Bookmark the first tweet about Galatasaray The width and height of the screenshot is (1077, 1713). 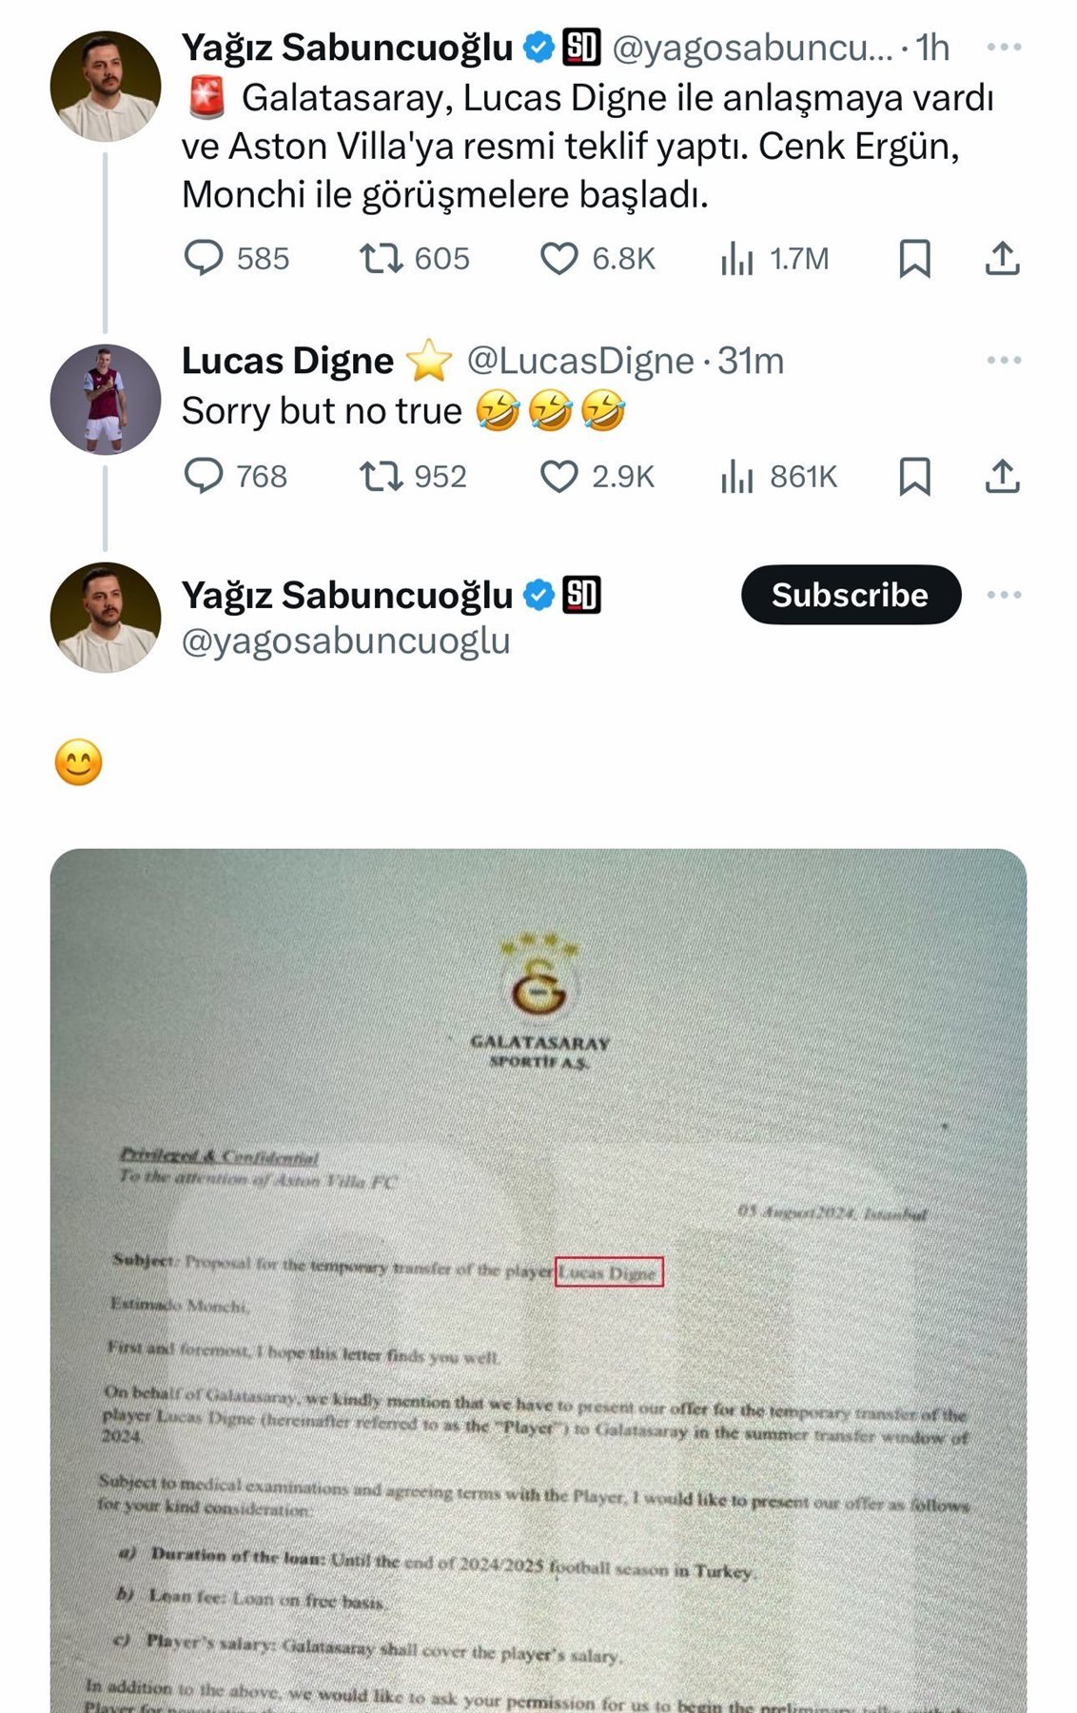[x=914, y=258]
